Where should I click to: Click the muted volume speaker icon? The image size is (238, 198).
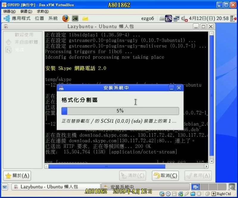coord(184,19)
